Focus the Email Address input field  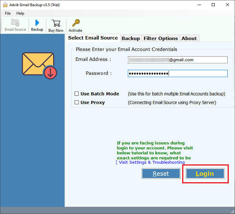pyautogui.click(x=178, y=60)
